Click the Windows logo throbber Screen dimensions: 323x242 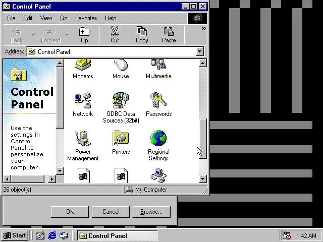[197, 18]
